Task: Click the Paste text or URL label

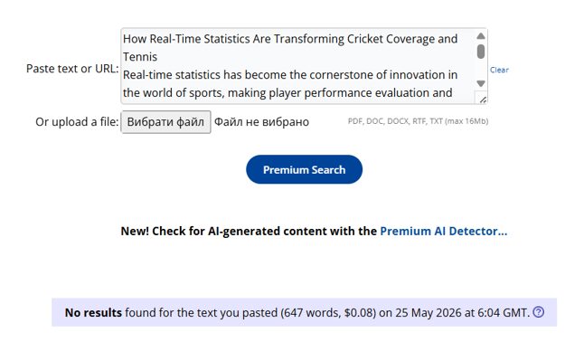Action: tap(72, 69)
